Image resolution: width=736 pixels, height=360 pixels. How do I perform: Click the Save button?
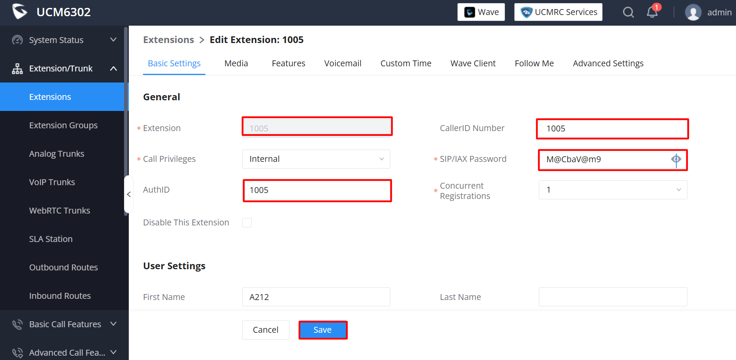(x=323, y=330)
